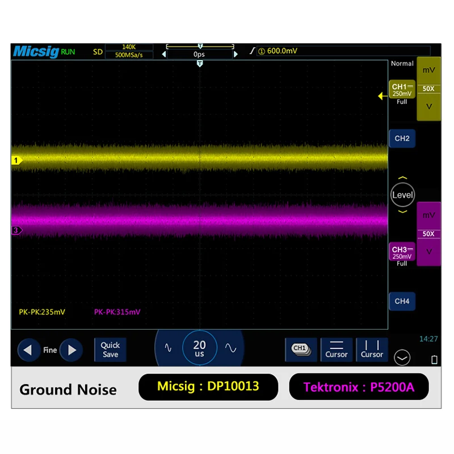Screen dimensions: 454x454
Task: Tap the CH3 mV scale button
Action: click(428, 215)
